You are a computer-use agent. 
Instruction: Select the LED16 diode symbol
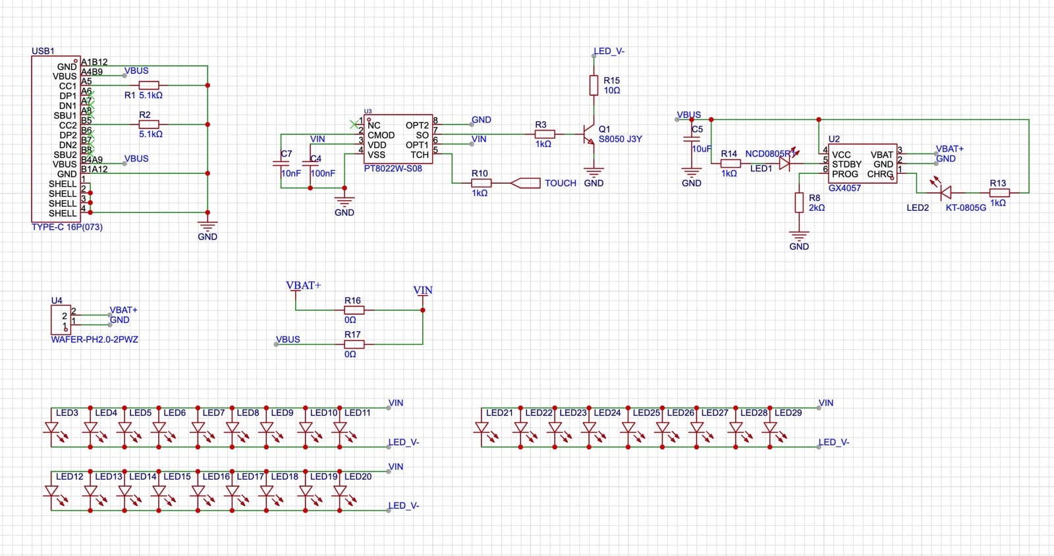tap(201, 492)
